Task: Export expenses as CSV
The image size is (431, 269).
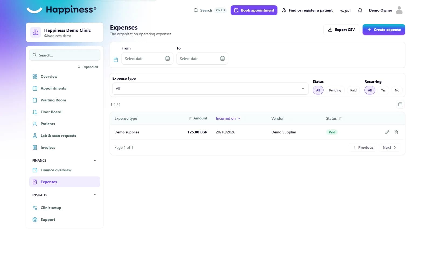Action: click(x=341, y=30)
